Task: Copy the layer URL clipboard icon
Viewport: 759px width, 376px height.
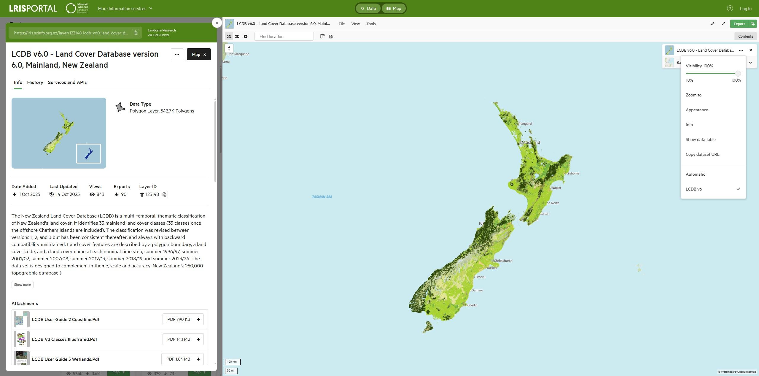Action: click(x=136, y=33)
